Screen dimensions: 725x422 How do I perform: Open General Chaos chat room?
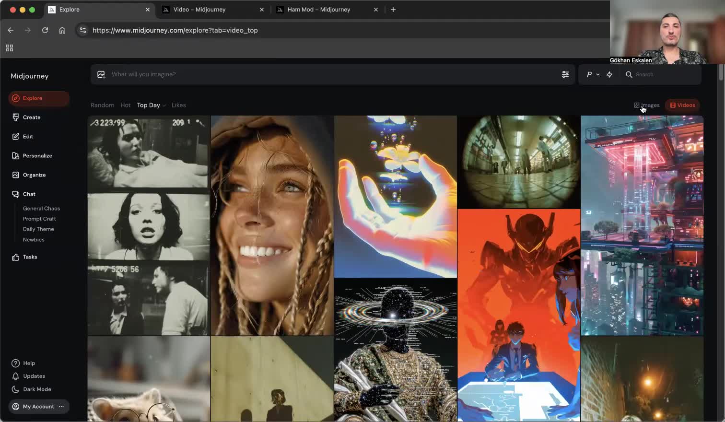click(x=41, y=209)
